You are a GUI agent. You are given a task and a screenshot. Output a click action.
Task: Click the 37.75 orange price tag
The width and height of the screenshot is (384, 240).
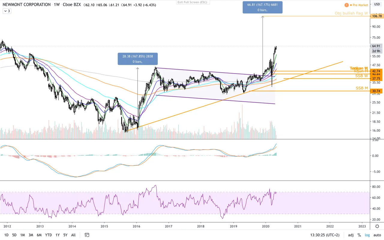coord(376,79)
